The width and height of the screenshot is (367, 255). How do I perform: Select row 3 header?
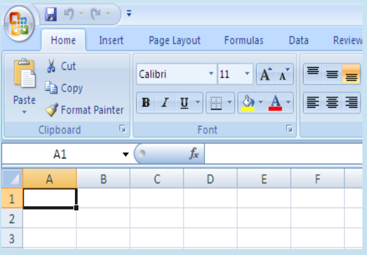pyautogui.click(x=12, y=238)
